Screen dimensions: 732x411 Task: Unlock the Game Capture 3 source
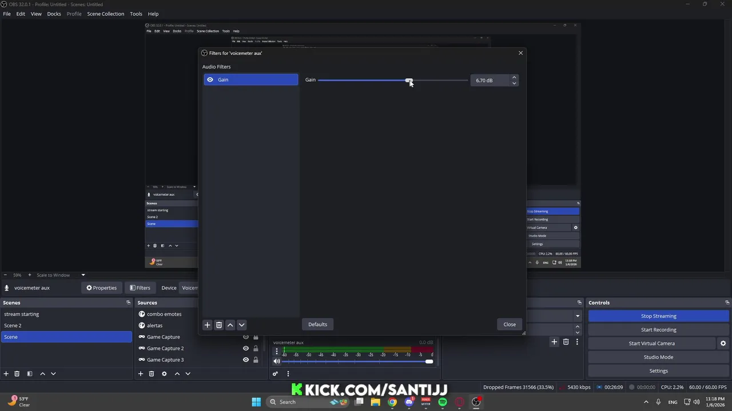[256, 360]
